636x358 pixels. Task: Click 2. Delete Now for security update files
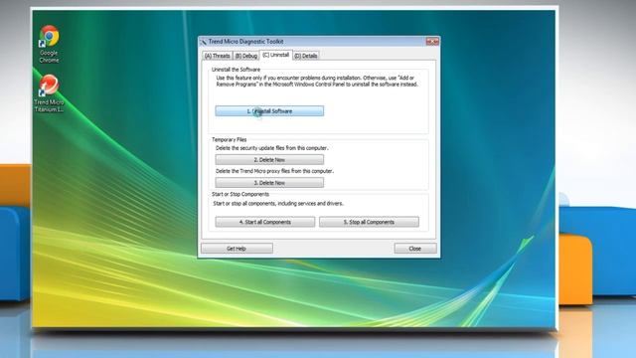tap(269, 159)
